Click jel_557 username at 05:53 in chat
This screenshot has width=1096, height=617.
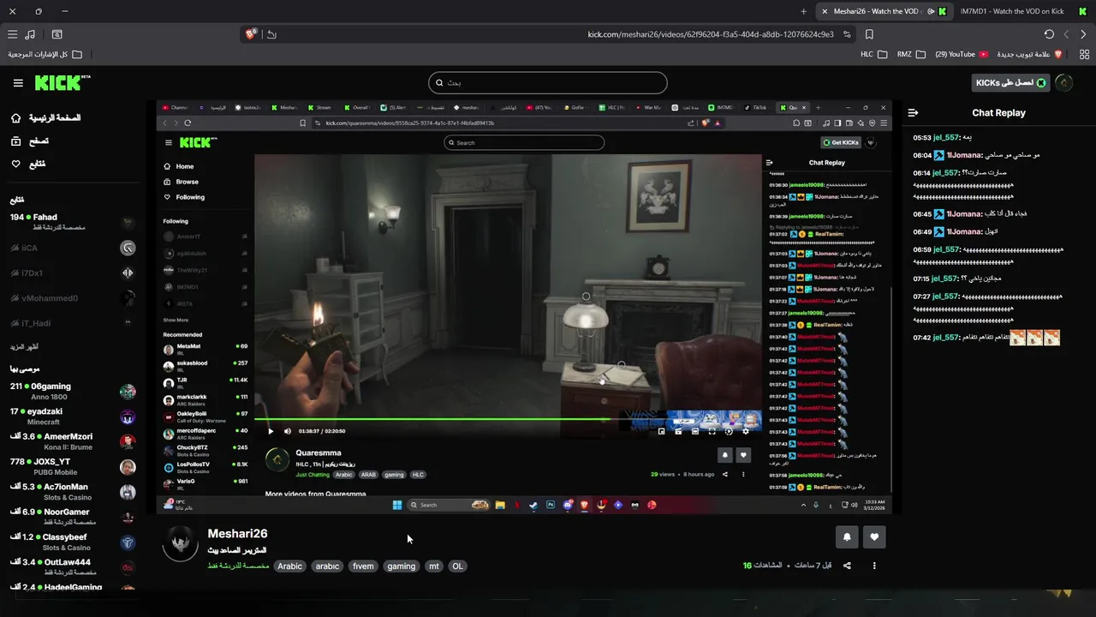coord(946,137)
